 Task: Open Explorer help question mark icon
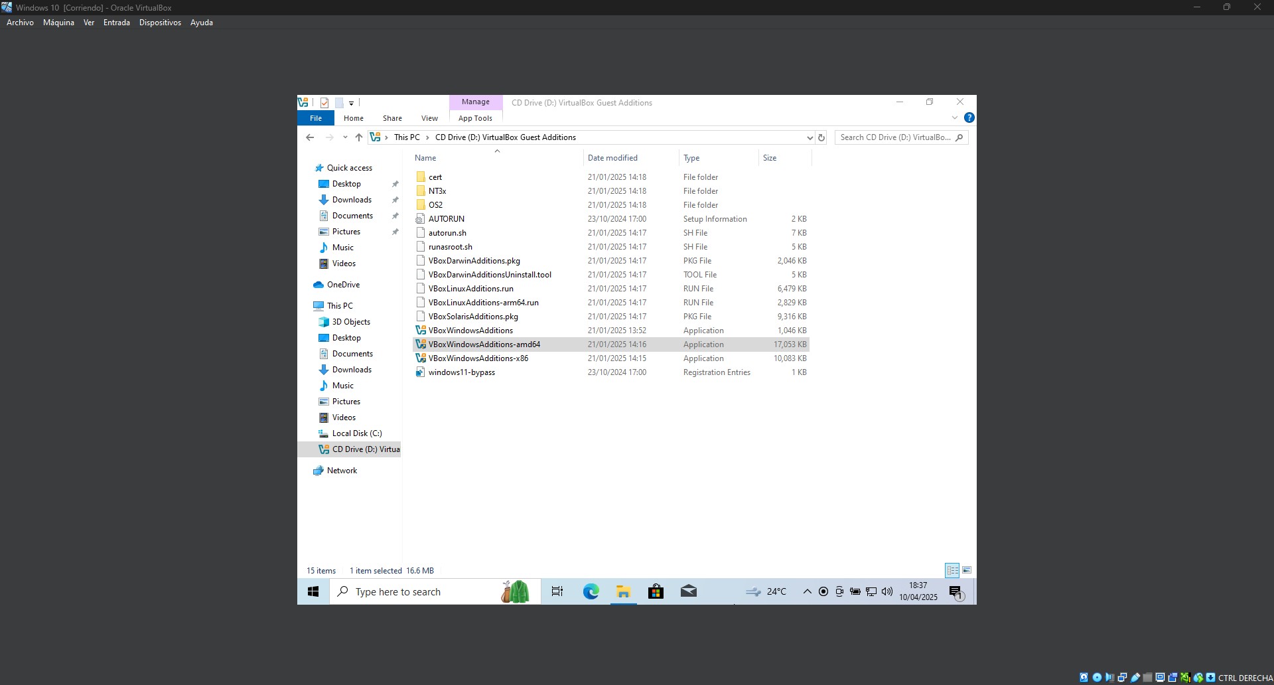coord(969,117)
